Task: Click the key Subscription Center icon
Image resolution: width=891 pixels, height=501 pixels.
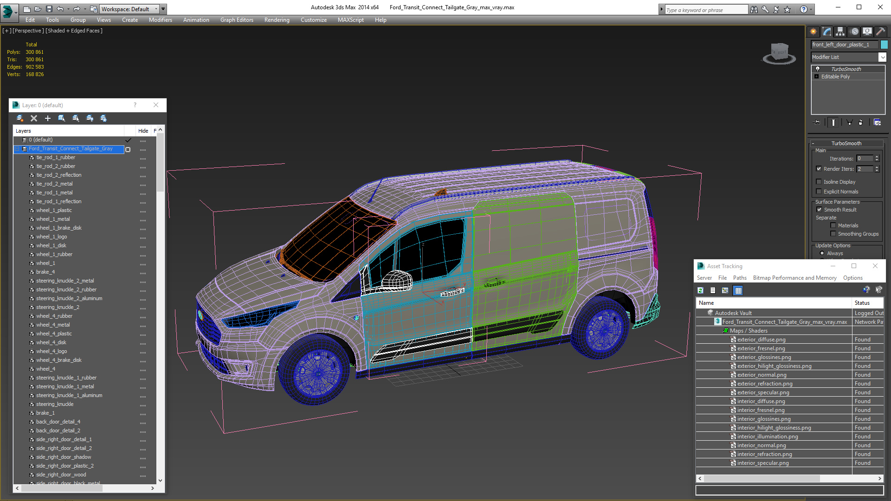Action: 765,9
